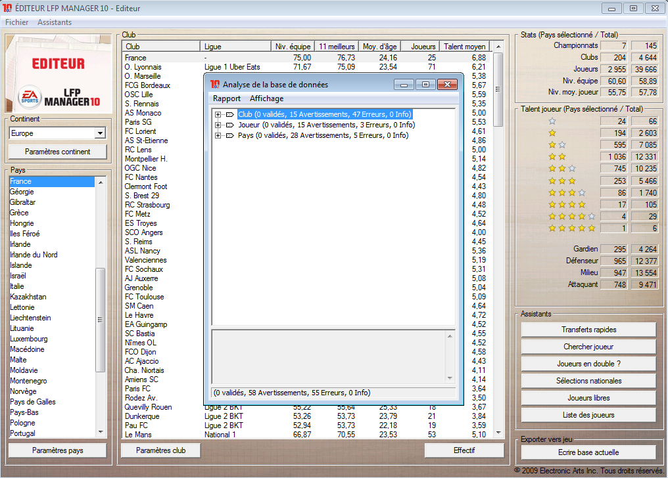The width and height of the screenshot is (668, 478).
Task: Click the Paramètres continent button
Action: [x=57, y=152]
